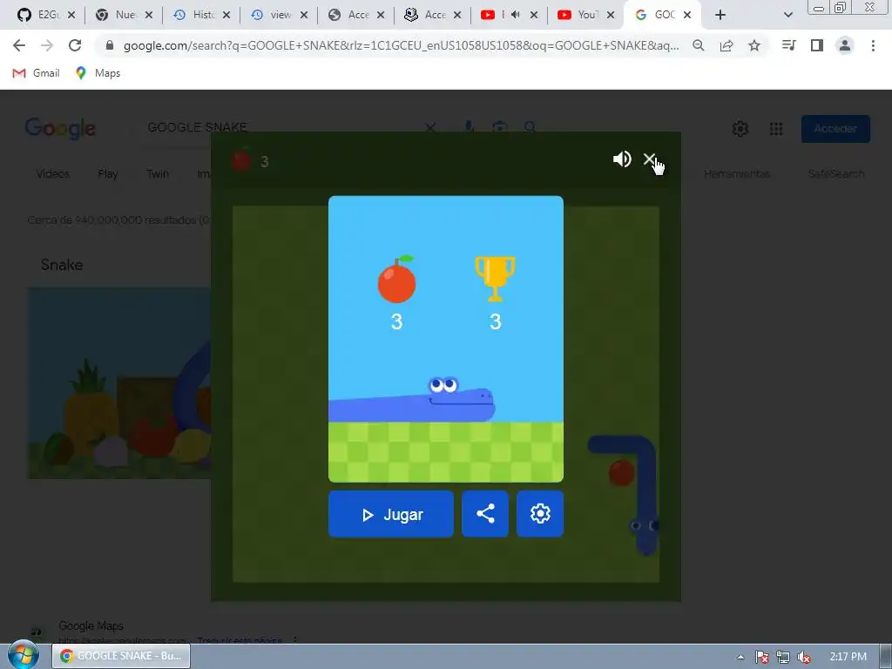Open the network tray icon
This screenshot has width=892, height=669.
click(x=783, y=657)
